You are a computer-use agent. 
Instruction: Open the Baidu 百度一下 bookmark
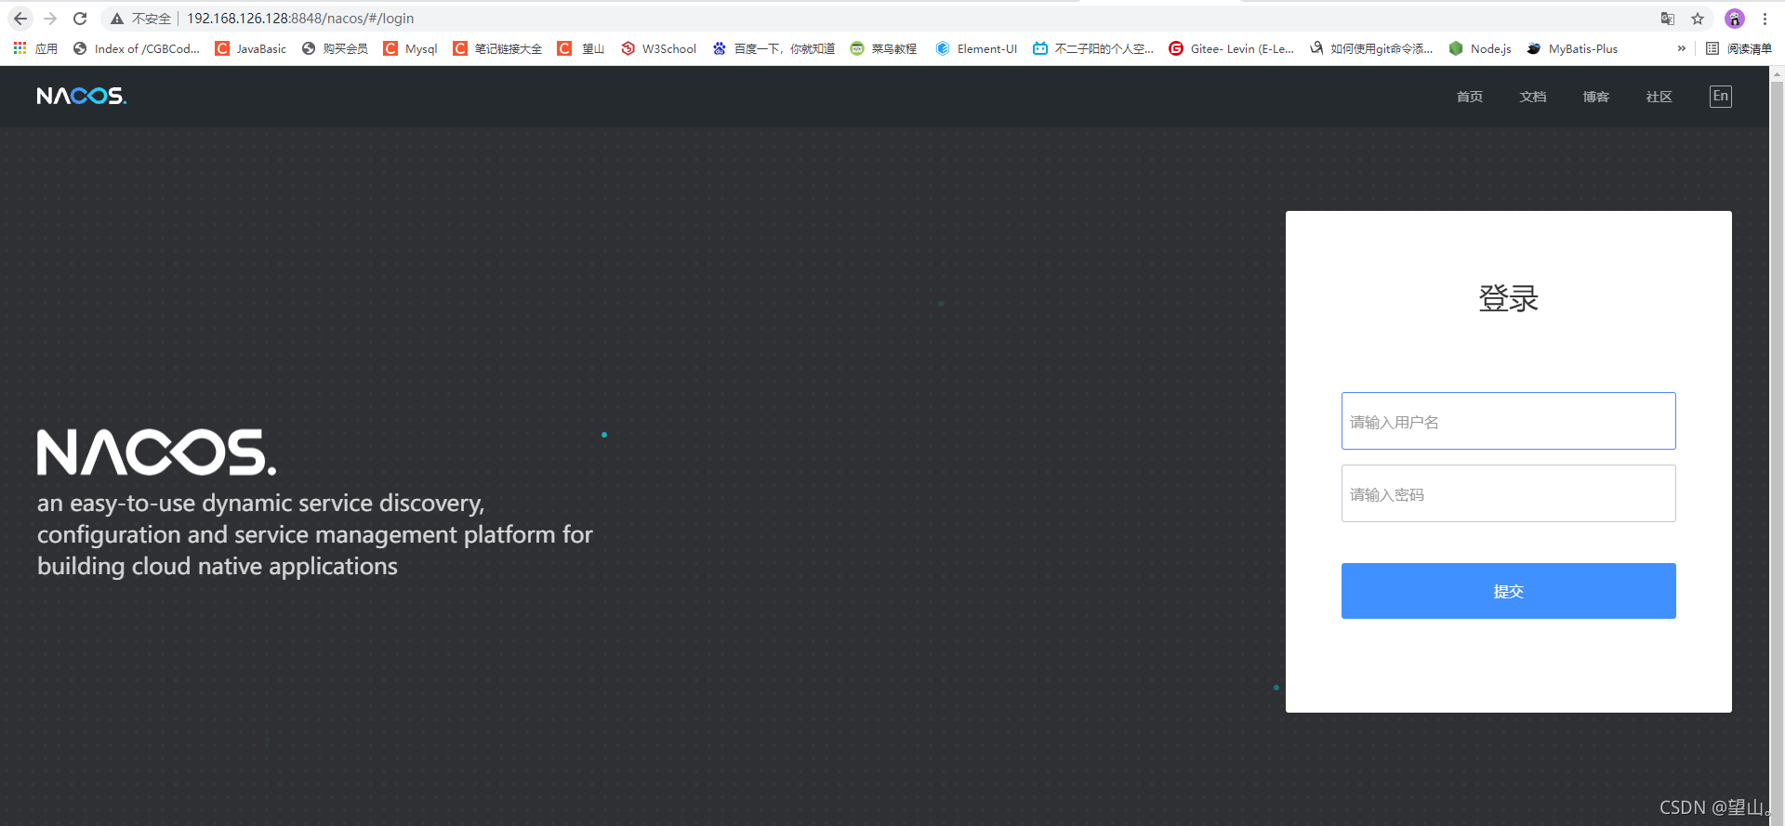point(773,48)
